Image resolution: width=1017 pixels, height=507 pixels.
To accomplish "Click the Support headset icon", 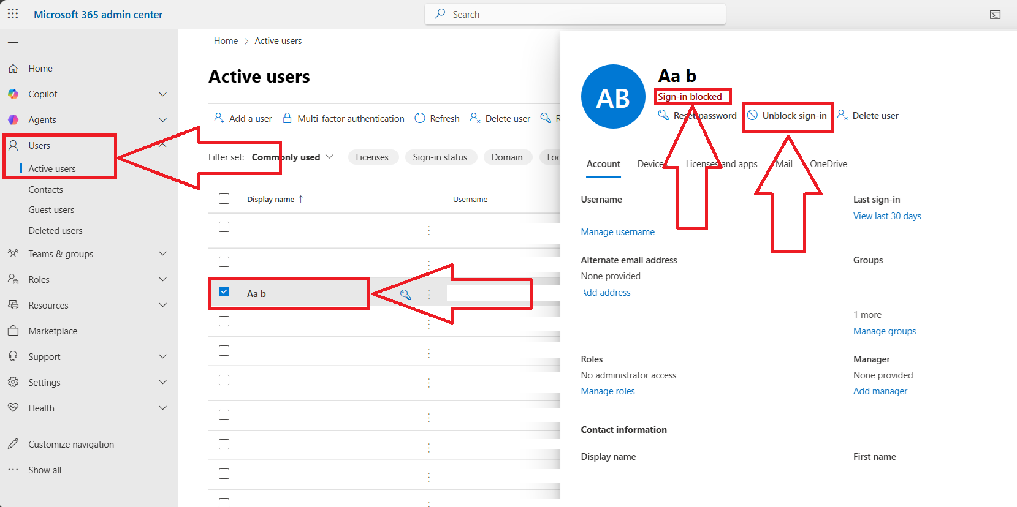I will [13, 356].
